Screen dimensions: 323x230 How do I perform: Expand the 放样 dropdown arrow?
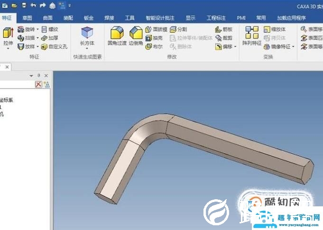pos(37,47)
